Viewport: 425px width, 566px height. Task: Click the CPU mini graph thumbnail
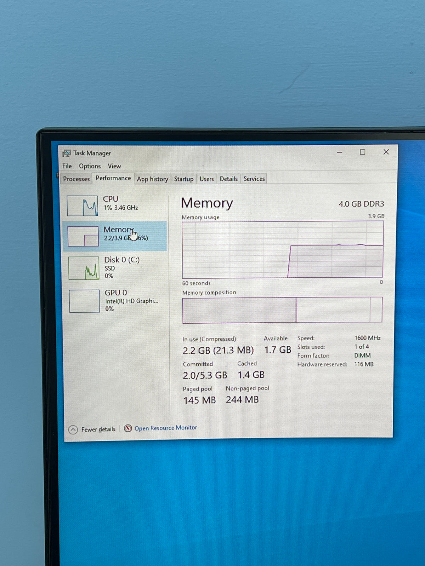83,206
